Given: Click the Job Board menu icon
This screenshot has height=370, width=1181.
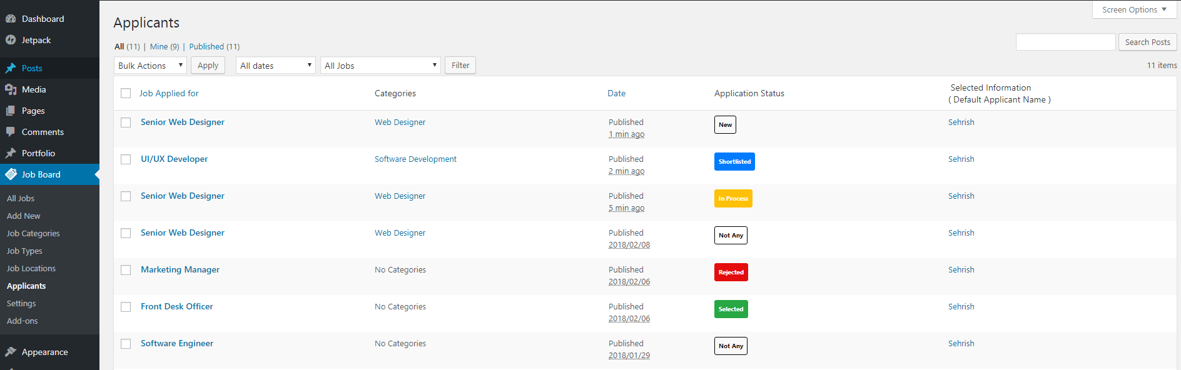Looking at the screenshot, I should click(x=11, y=174).
